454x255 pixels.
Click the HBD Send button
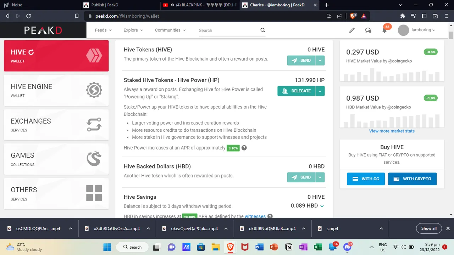301,177
